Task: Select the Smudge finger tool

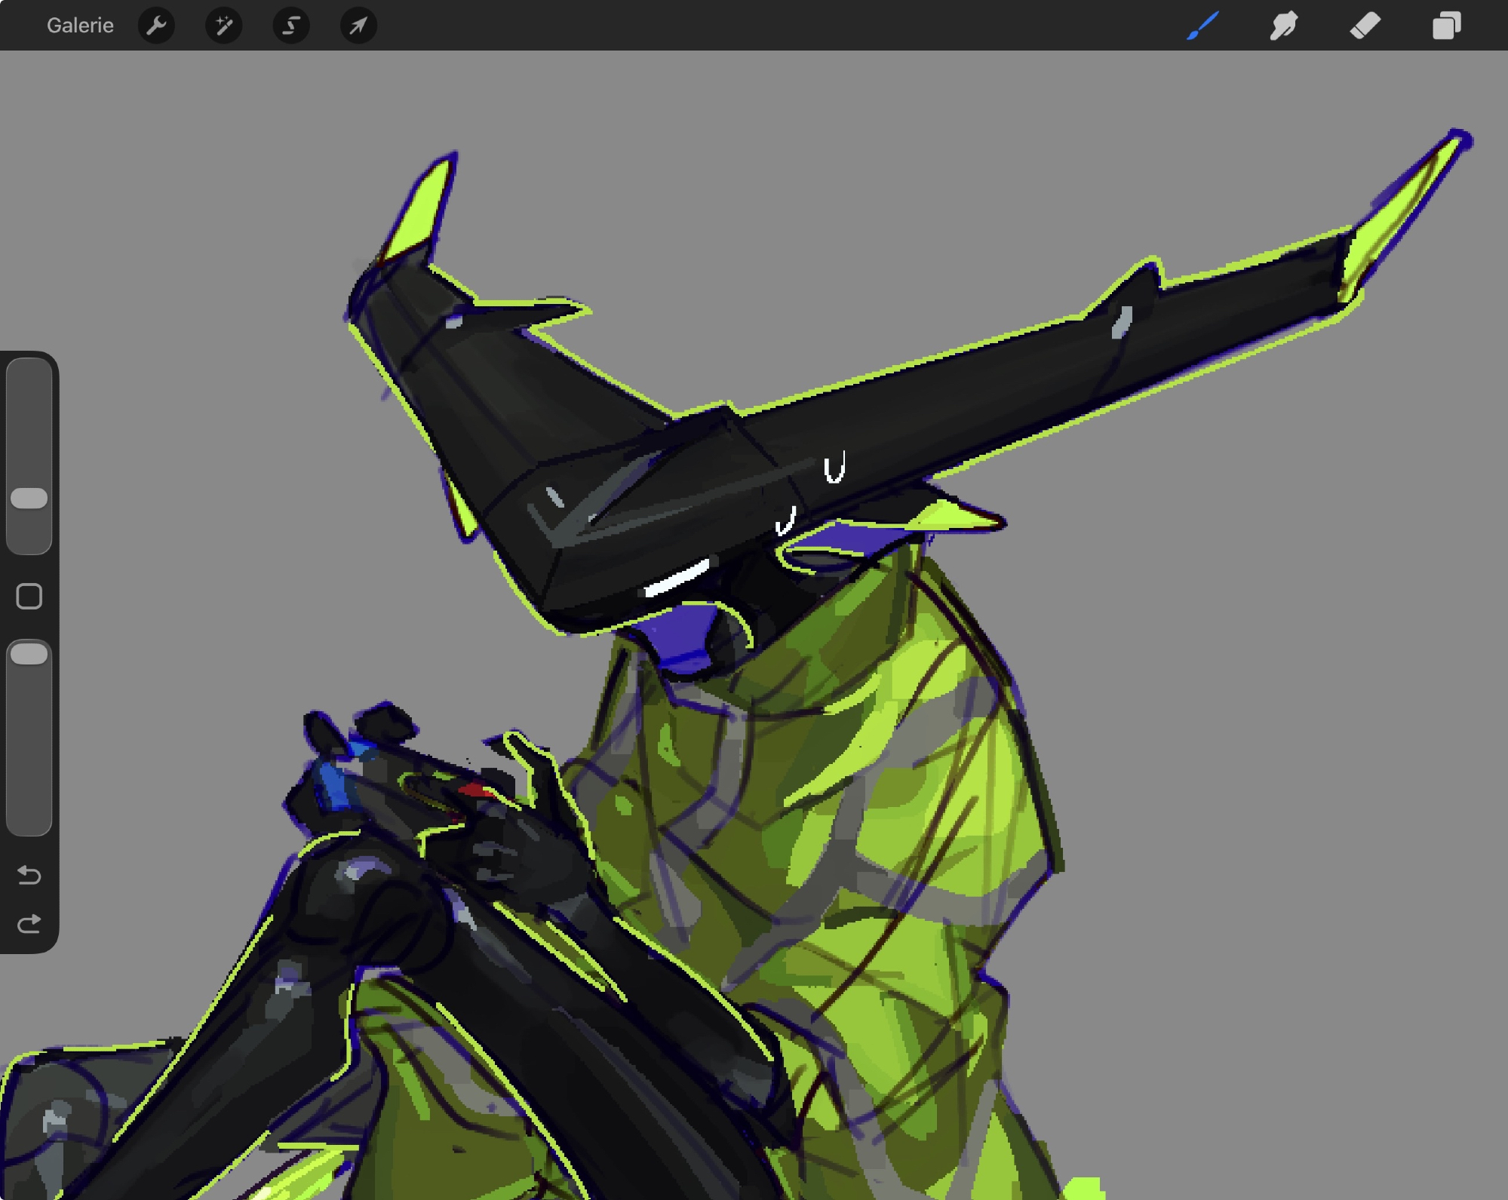Action: pos(1284,26)
